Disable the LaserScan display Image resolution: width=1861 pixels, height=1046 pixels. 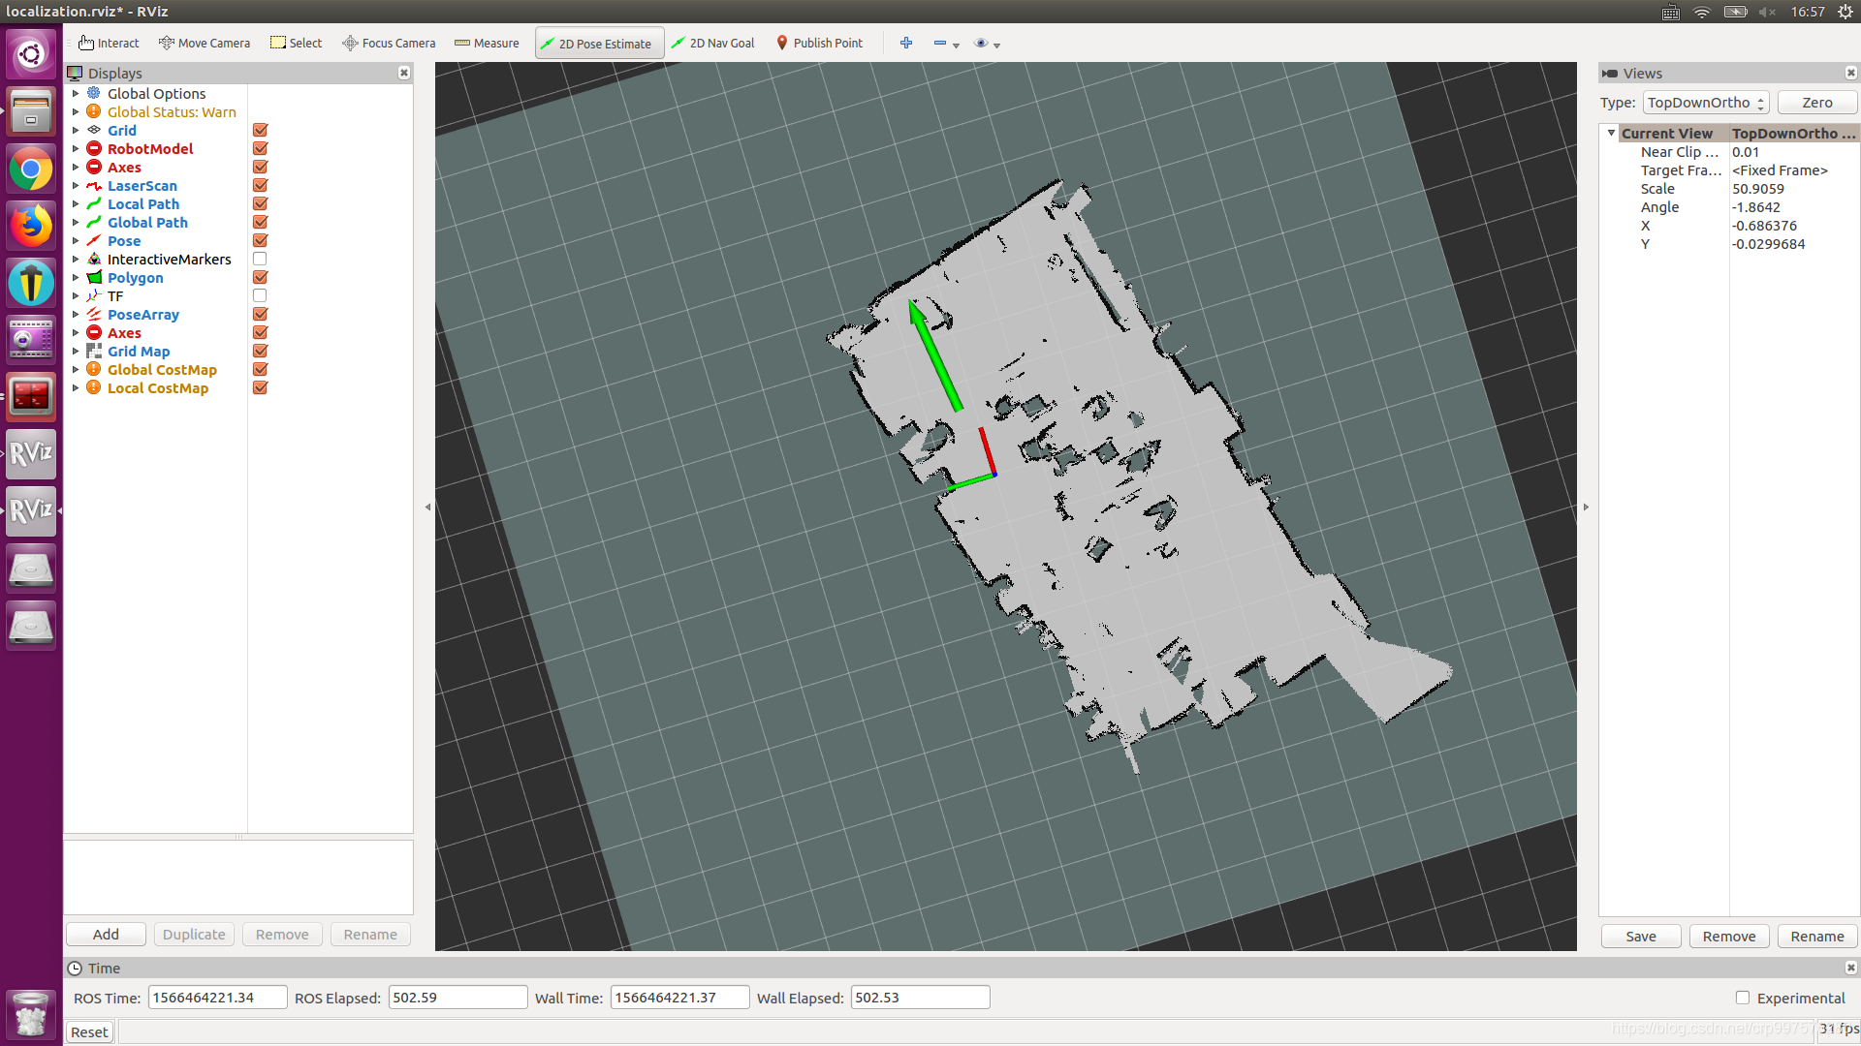(260, 185)
